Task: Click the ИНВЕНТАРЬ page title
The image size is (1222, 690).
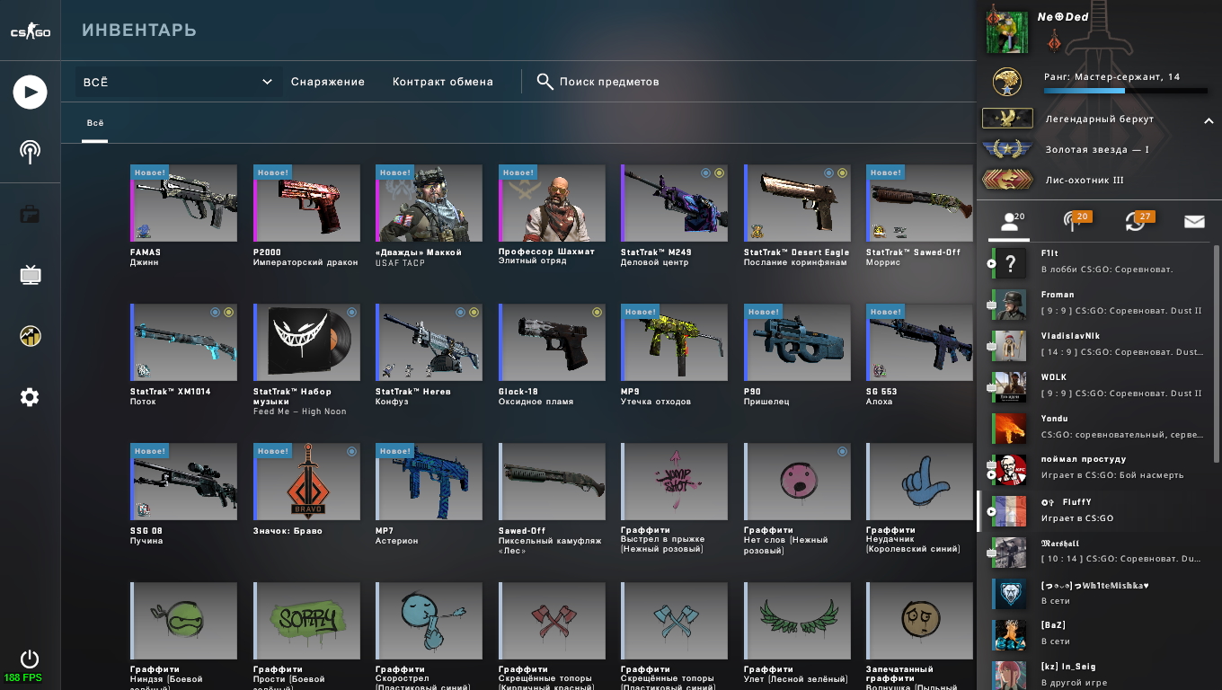Action: (139, 31)
